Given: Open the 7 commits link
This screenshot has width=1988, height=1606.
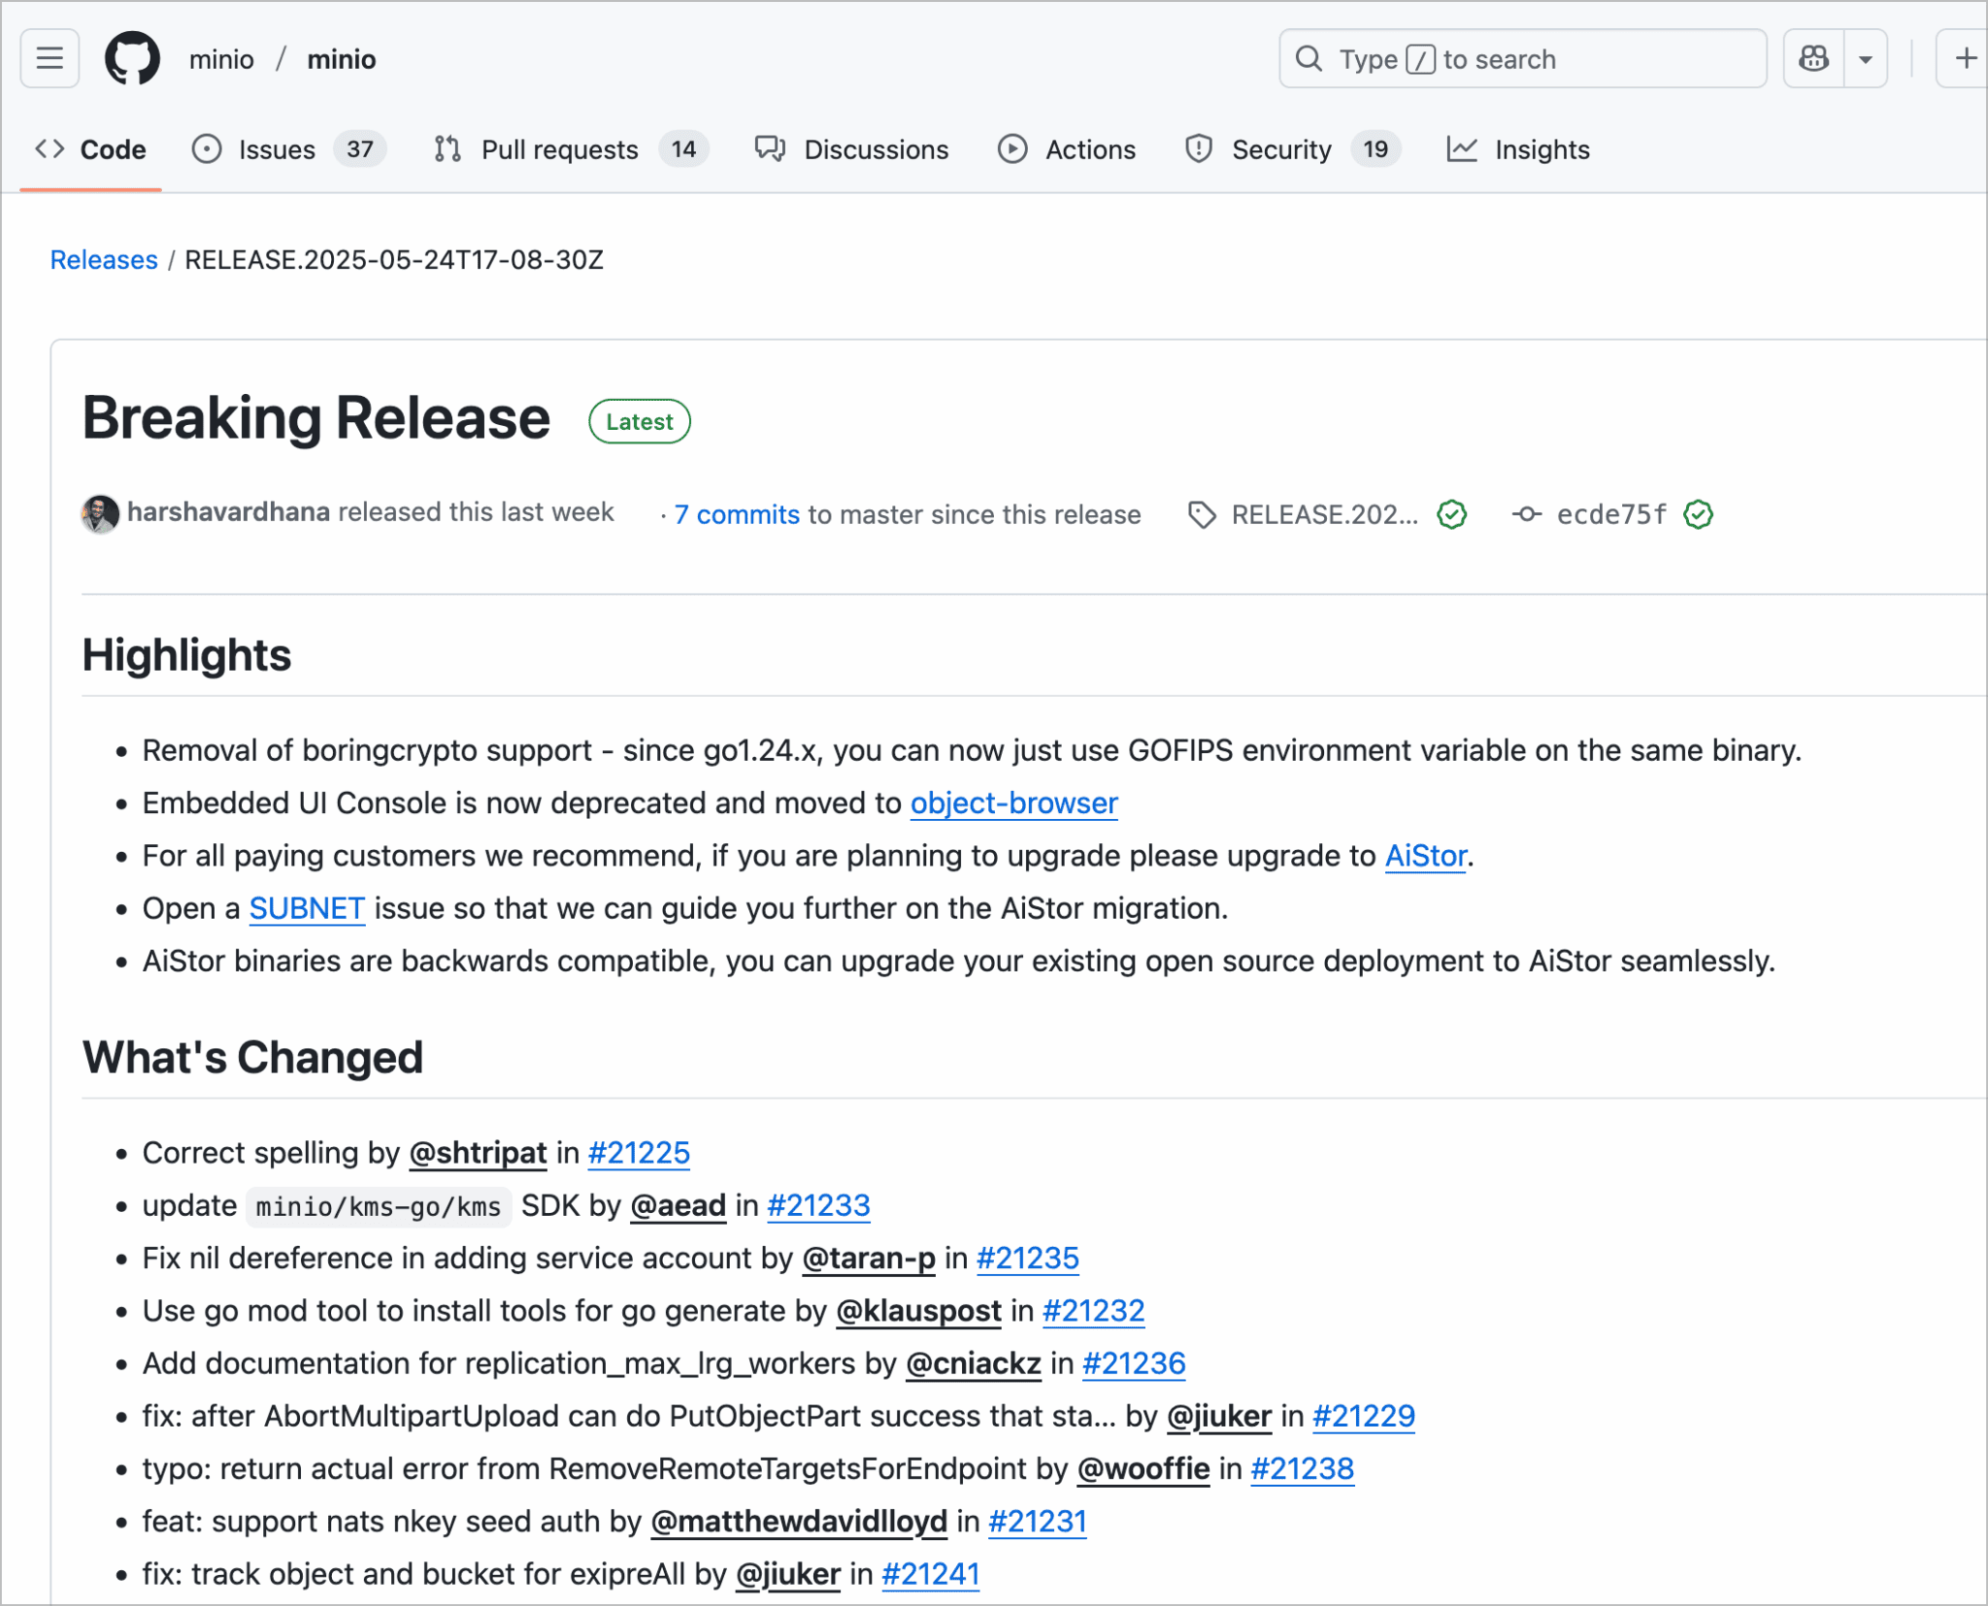Looking at the screenshot, I should click(x=737, y=514).
